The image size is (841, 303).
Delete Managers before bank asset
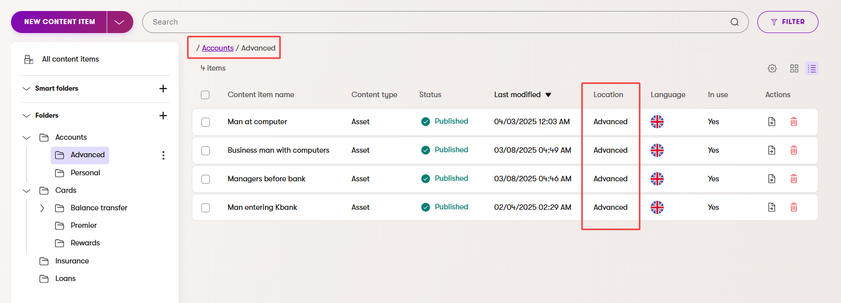tap(794, 179)
